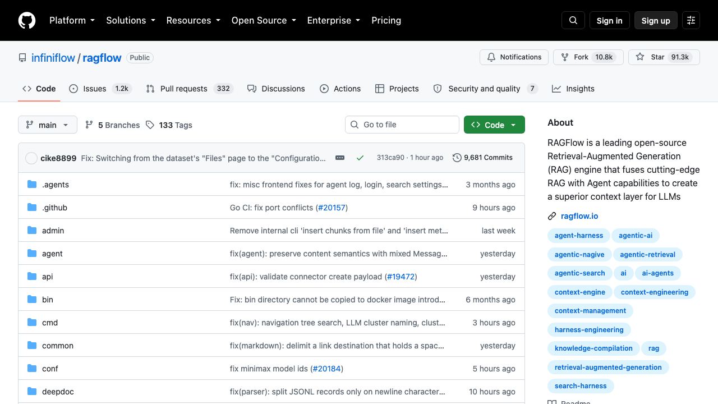Click the Sign in button
Image resolution: width=718 pixels, height=404 pixels.
(x=609, y=20)
